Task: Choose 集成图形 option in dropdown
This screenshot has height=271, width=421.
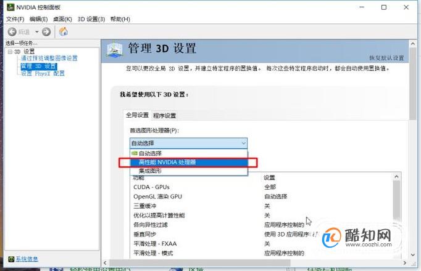Action: [x=188, y=171]
